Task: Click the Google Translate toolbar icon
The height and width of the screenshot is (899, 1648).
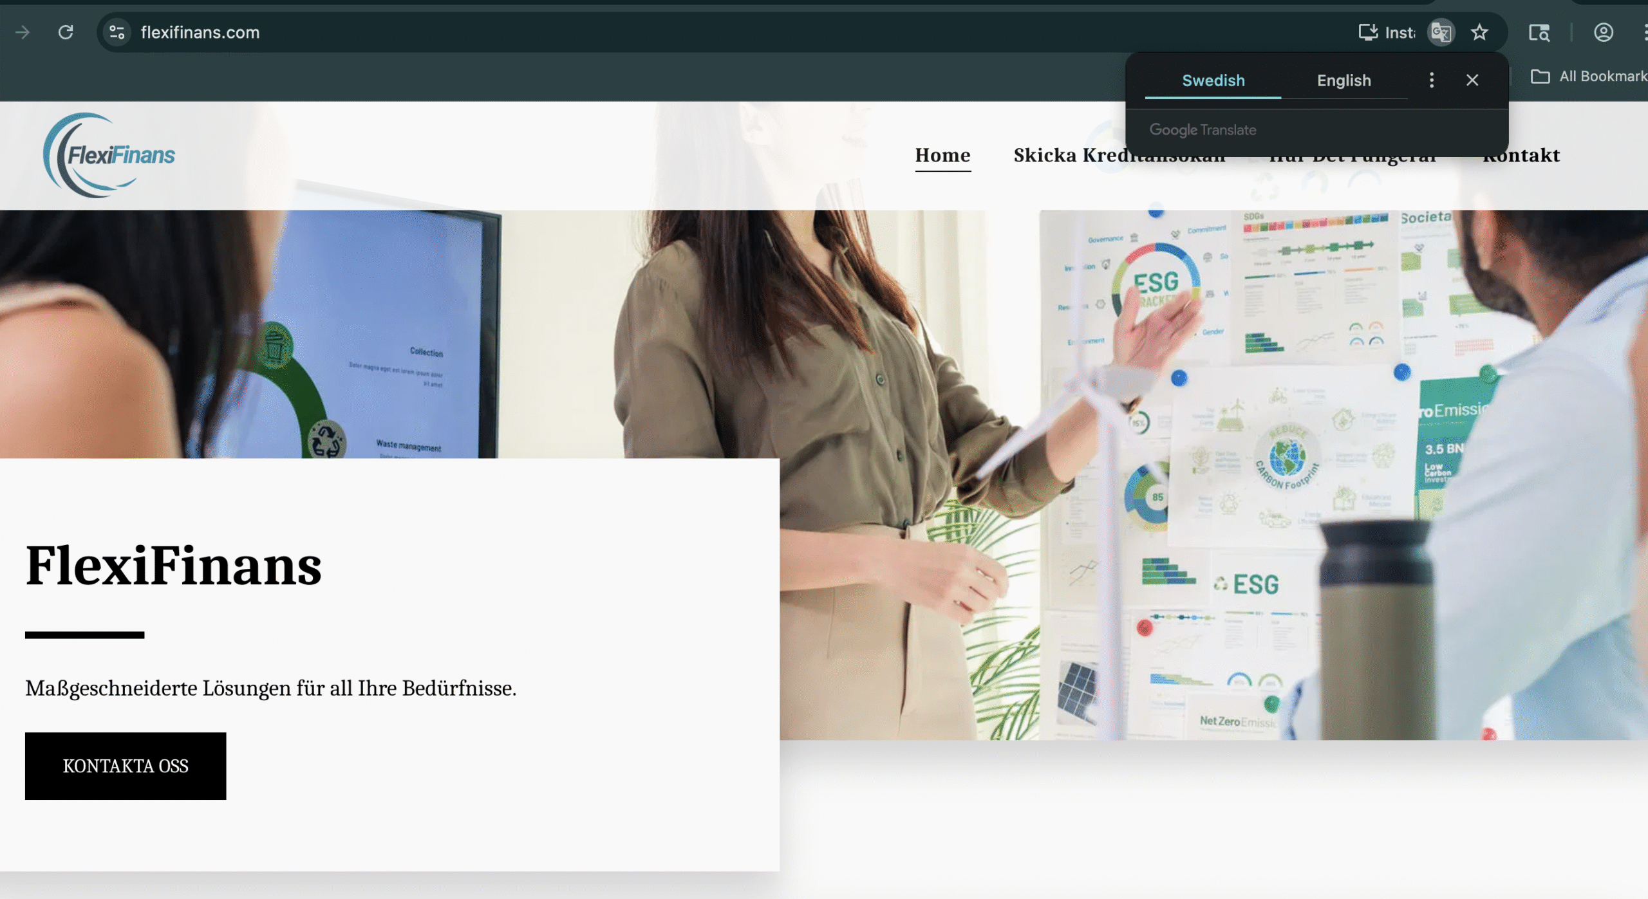Action: click(x=1441, y=32)
